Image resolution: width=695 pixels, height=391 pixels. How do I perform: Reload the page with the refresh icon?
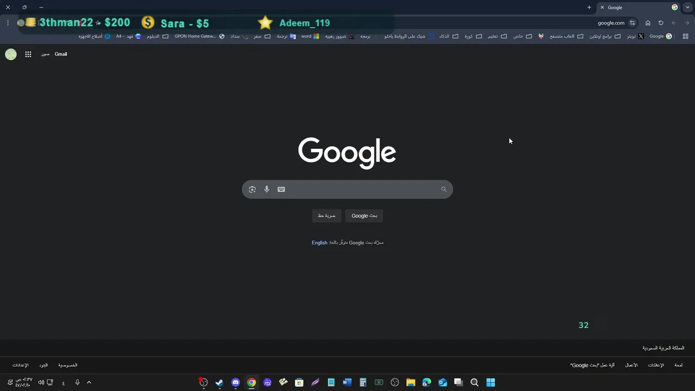point(661,23)
